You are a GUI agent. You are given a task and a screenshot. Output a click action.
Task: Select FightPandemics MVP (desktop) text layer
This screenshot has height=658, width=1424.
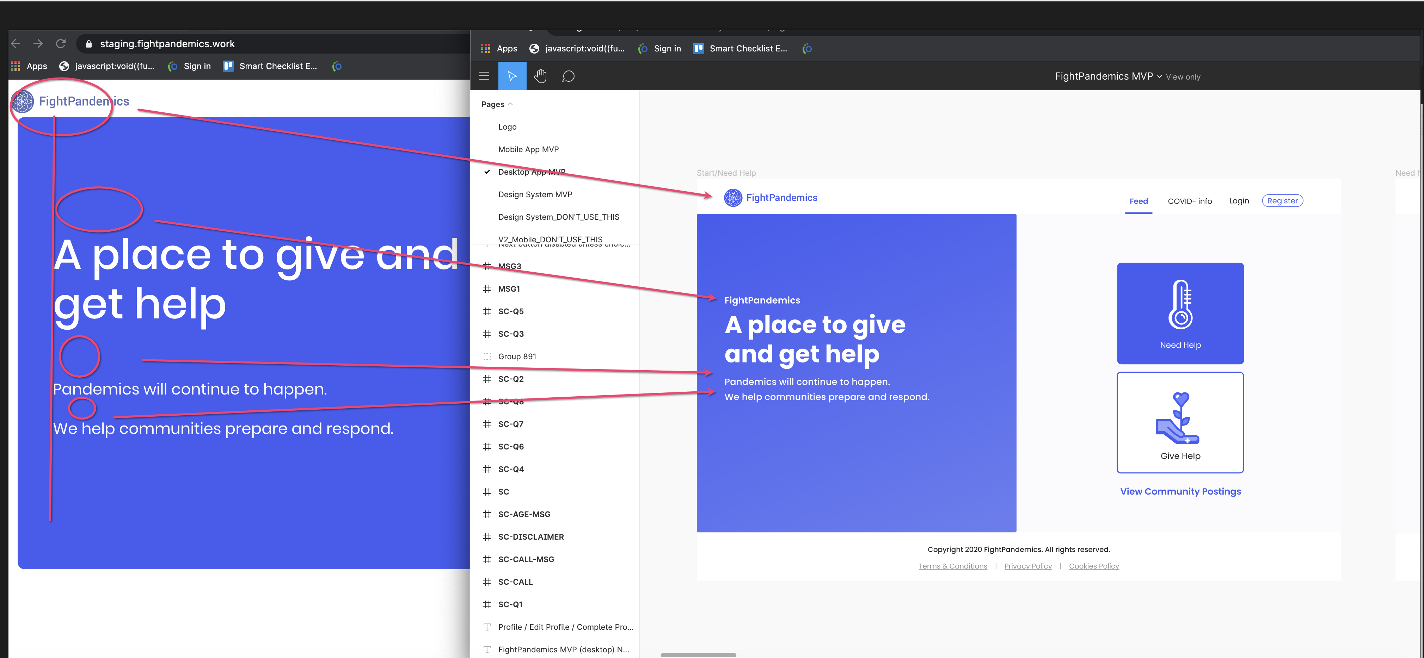(563, 650)
